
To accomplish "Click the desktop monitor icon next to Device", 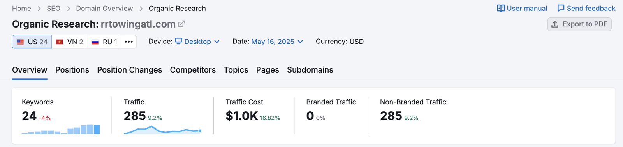I will (x=178, y=41).
